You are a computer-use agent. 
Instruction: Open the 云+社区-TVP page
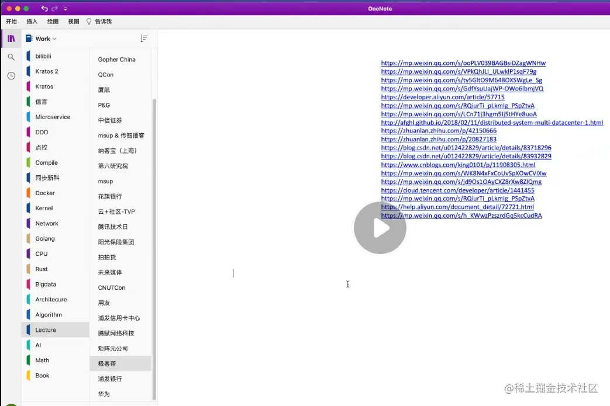pos(120,211)
